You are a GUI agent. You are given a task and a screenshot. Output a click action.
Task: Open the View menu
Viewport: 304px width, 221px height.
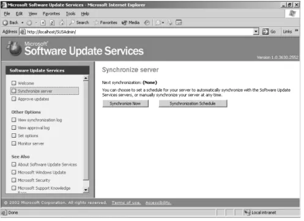click(x=32, y=13)
